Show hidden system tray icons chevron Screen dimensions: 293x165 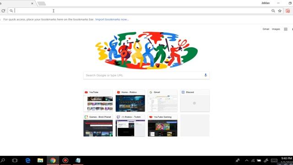[x=247, y=160]
